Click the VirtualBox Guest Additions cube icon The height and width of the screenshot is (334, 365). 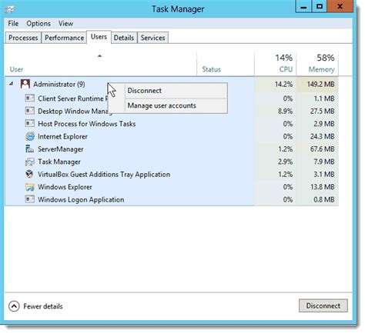30,174
